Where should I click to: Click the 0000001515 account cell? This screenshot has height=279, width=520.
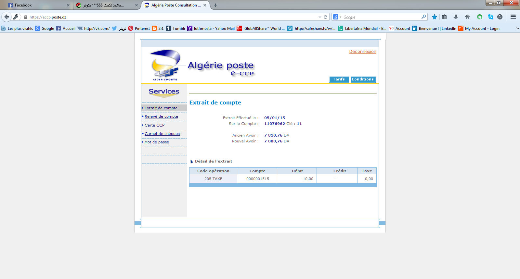[x=258, y=179]
